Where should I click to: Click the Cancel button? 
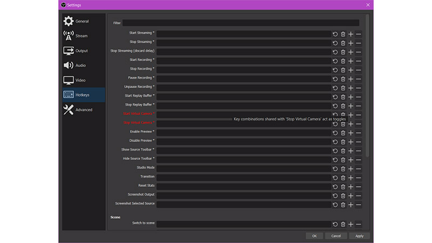coord(336,236)
